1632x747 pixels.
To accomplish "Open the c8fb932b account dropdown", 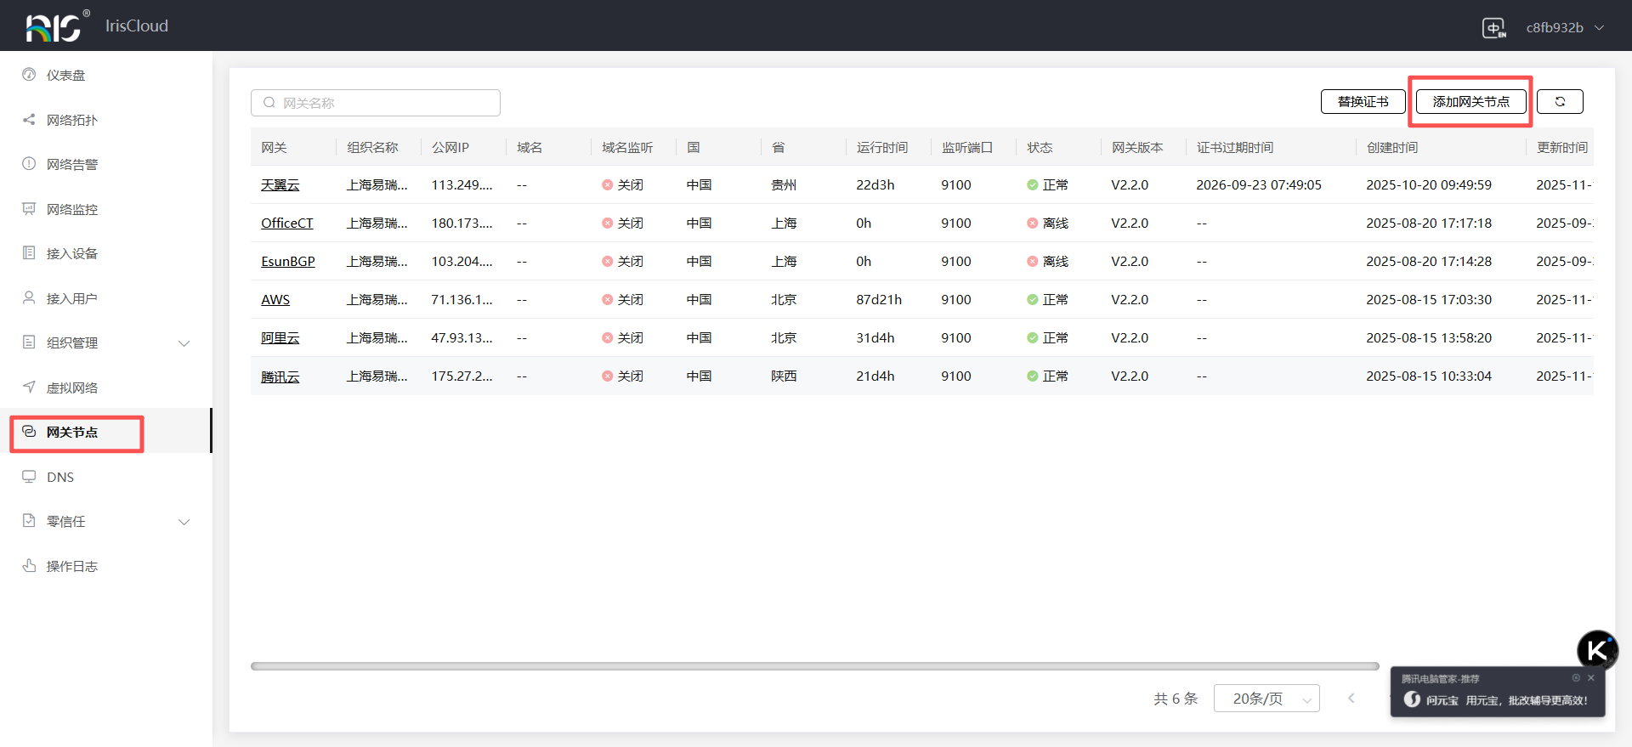I will [x=1564, y=27].
